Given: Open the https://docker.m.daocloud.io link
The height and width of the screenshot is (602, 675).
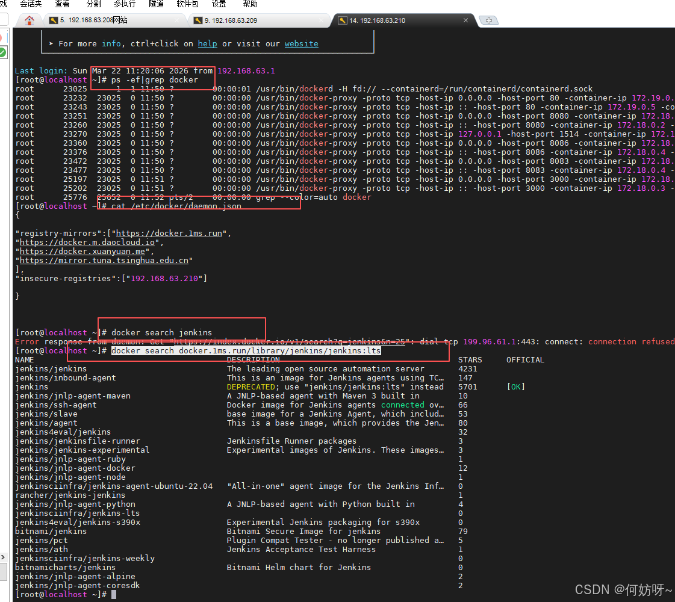Looking at the screenshot, I should (87, 242).
